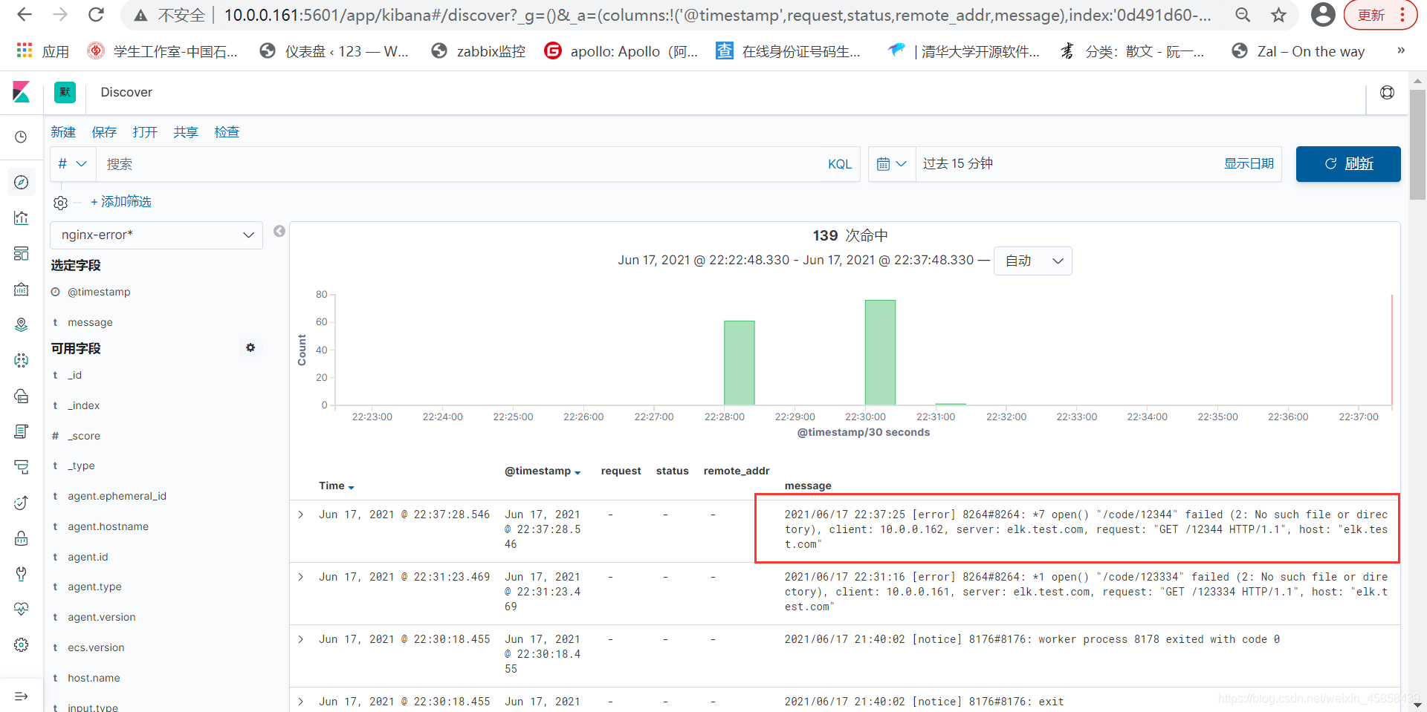Open 应用 apps bookmark
The image size is (1427, 712).
pyautogui.click(x=43, y=51)
